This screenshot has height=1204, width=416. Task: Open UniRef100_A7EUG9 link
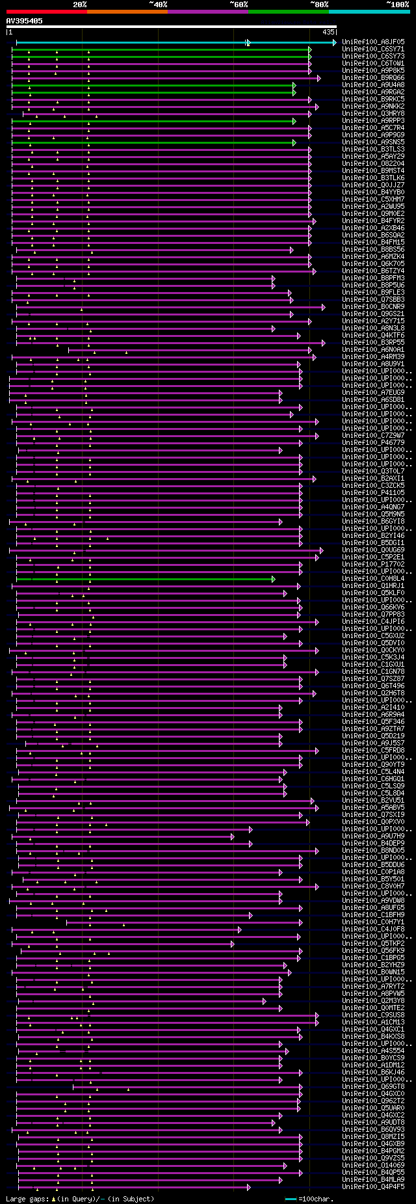pos(373,392)
